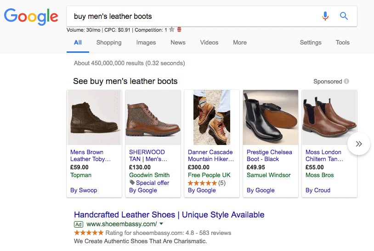This screenshot has height=251, width=374.
Task: Click the Sponsored info icon
Action: point(346,81)
